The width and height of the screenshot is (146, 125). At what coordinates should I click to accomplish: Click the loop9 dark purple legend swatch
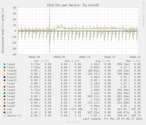coord(5,106)
